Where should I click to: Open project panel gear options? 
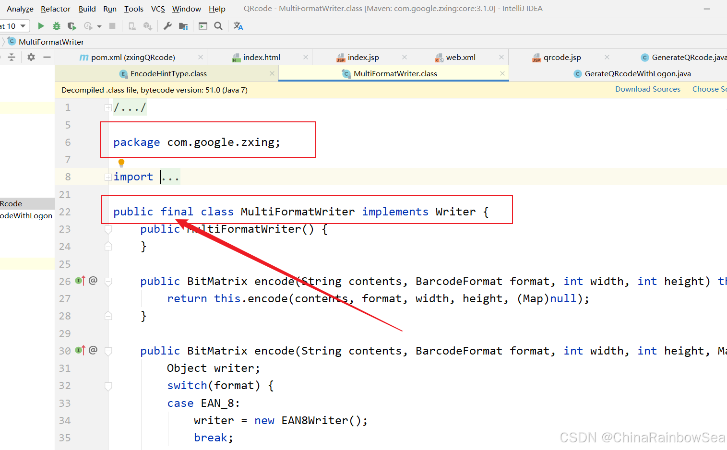pyautogui.click(x=31, y=57)
